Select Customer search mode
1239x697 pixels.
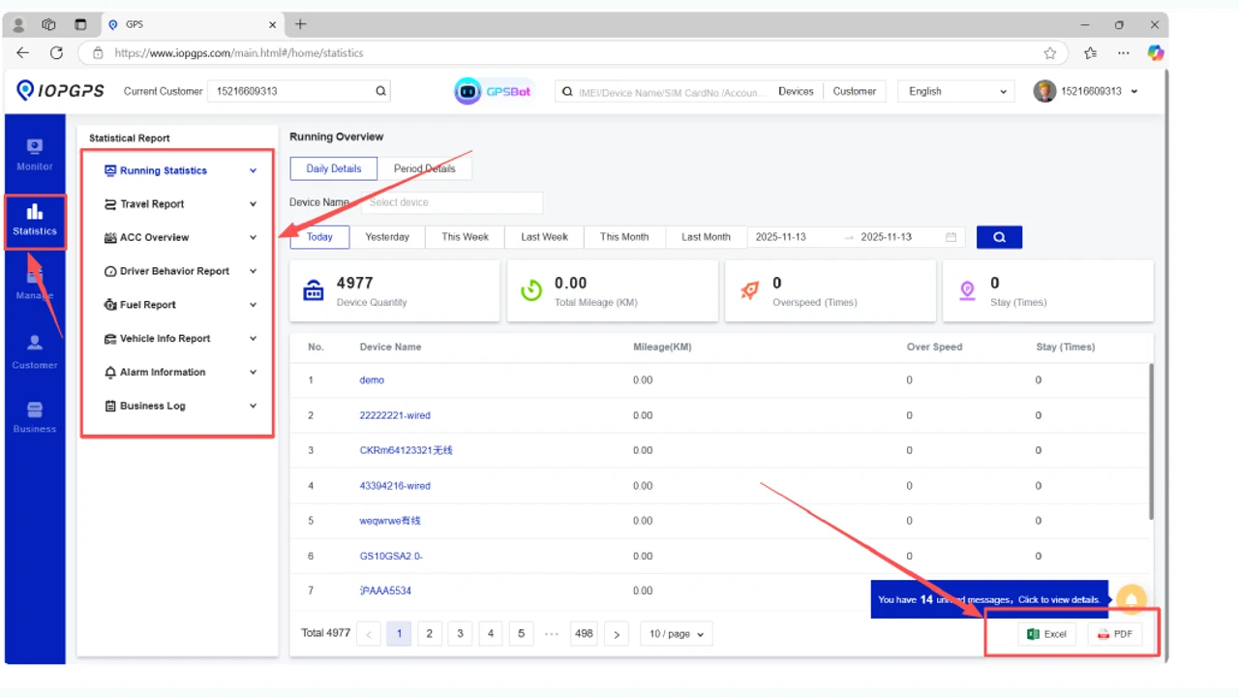(855, 91)
